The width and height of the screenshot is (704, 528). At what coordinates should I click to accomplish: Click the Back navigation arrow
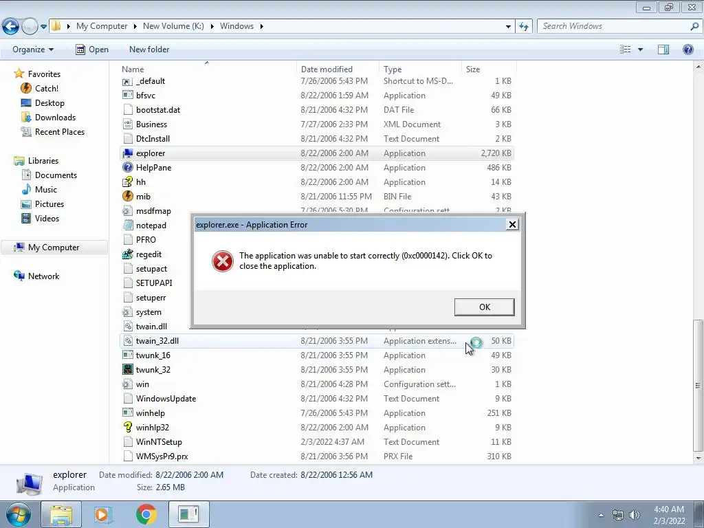(10, 26)
